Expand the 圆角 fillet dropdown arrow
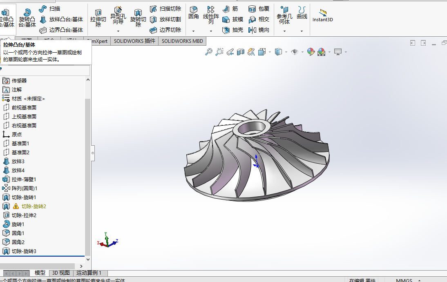 coord(193,31)
